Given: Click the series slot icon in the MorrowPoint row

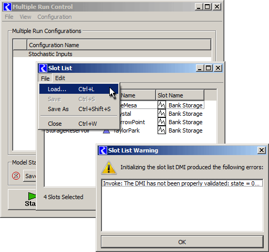Looking at the screenshot, I should [x=162, y=122].
